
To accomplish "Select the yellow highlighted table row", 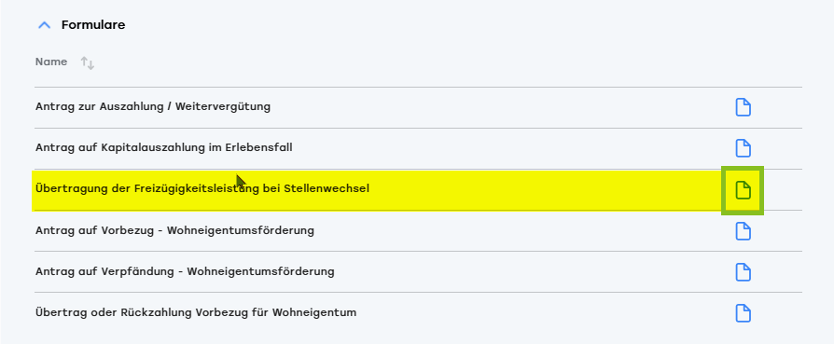I will click(377, 190).
